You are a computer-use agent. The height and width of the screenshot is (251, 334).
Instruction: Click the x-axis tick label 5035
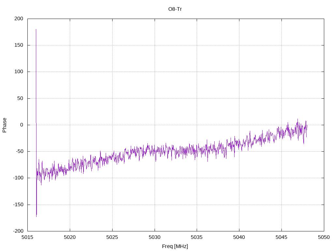coord(197,237)
